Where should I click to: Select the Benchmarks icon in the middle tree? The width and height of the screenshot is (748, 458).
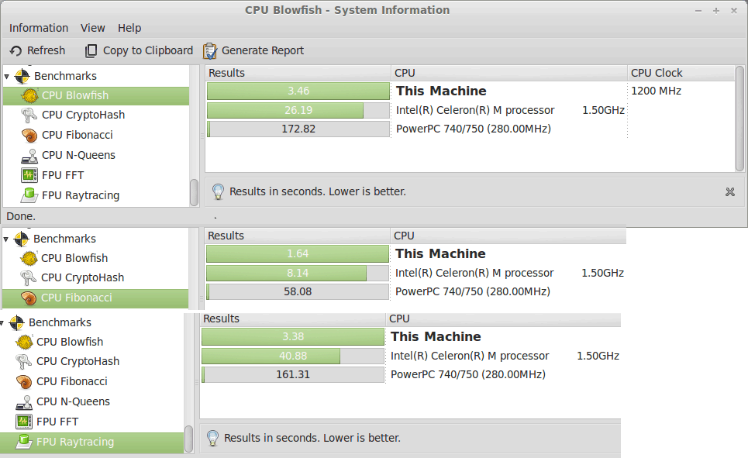[x=22, y=239]
